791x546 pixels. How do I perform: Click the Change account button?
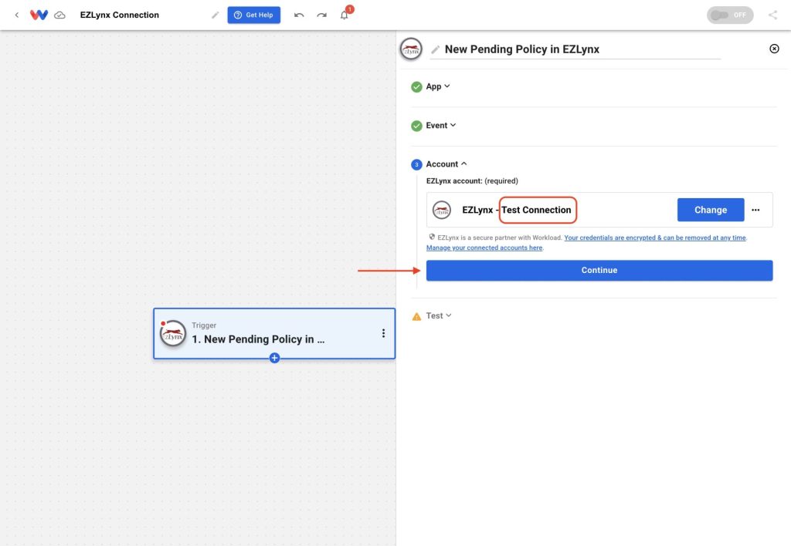711,210
